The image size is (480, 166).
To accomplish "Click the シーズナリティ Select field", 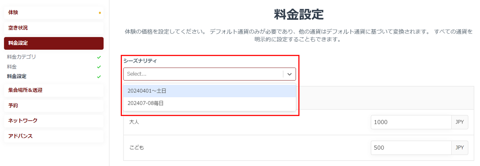I will click(202, 74).
